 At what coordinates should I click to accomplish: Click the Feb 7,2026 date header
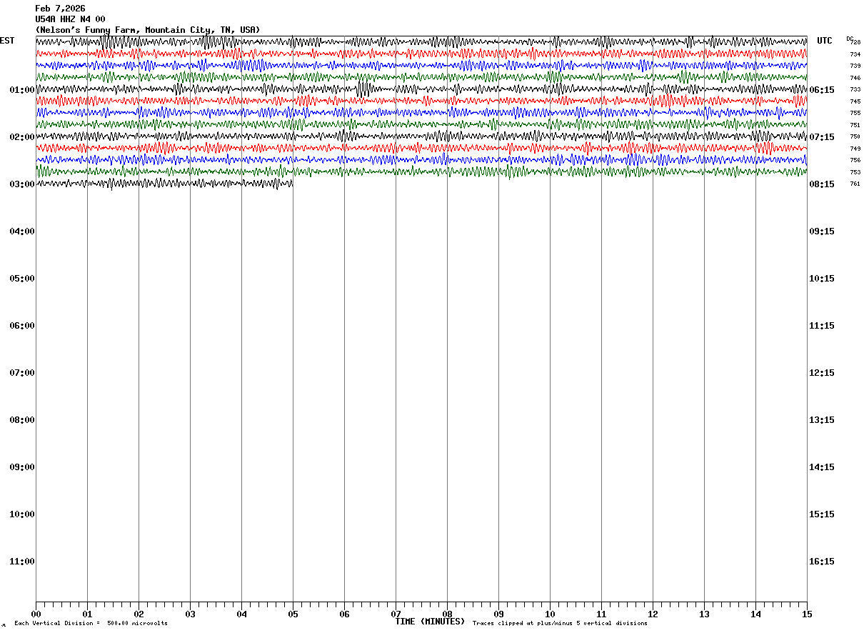point(60,9)
